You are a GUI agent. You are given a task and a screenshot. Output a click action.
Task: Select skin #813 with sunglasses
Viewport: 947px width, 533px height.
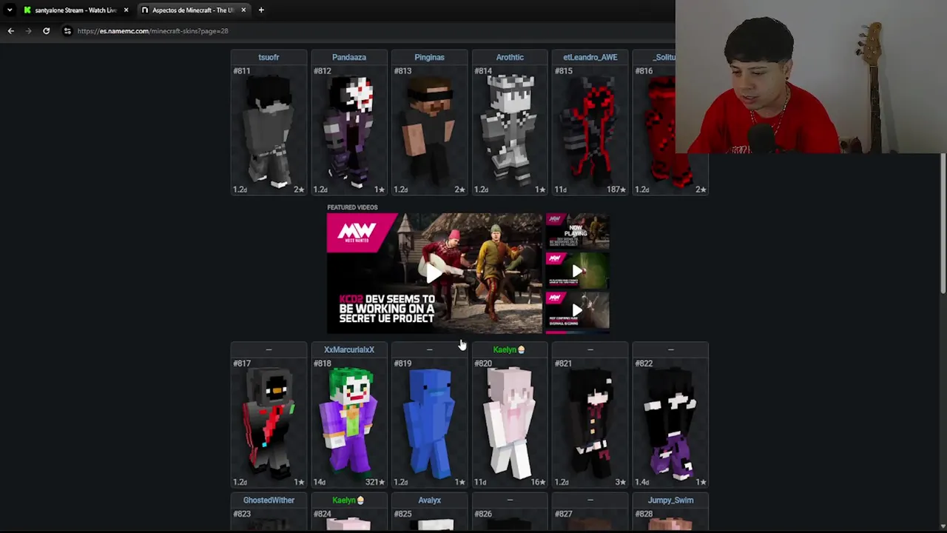click(429, 130)
